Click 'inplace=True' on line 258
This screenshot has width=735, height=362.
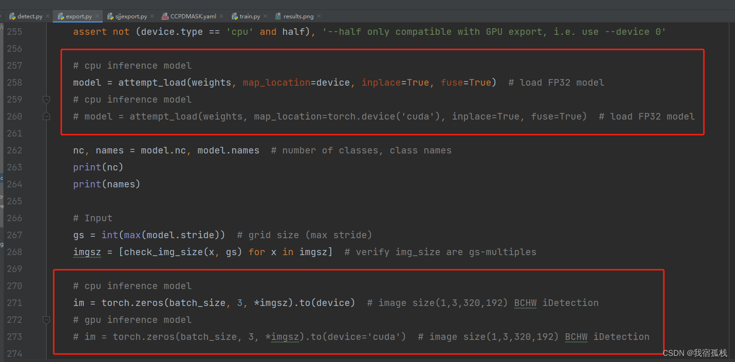point(395,82)
